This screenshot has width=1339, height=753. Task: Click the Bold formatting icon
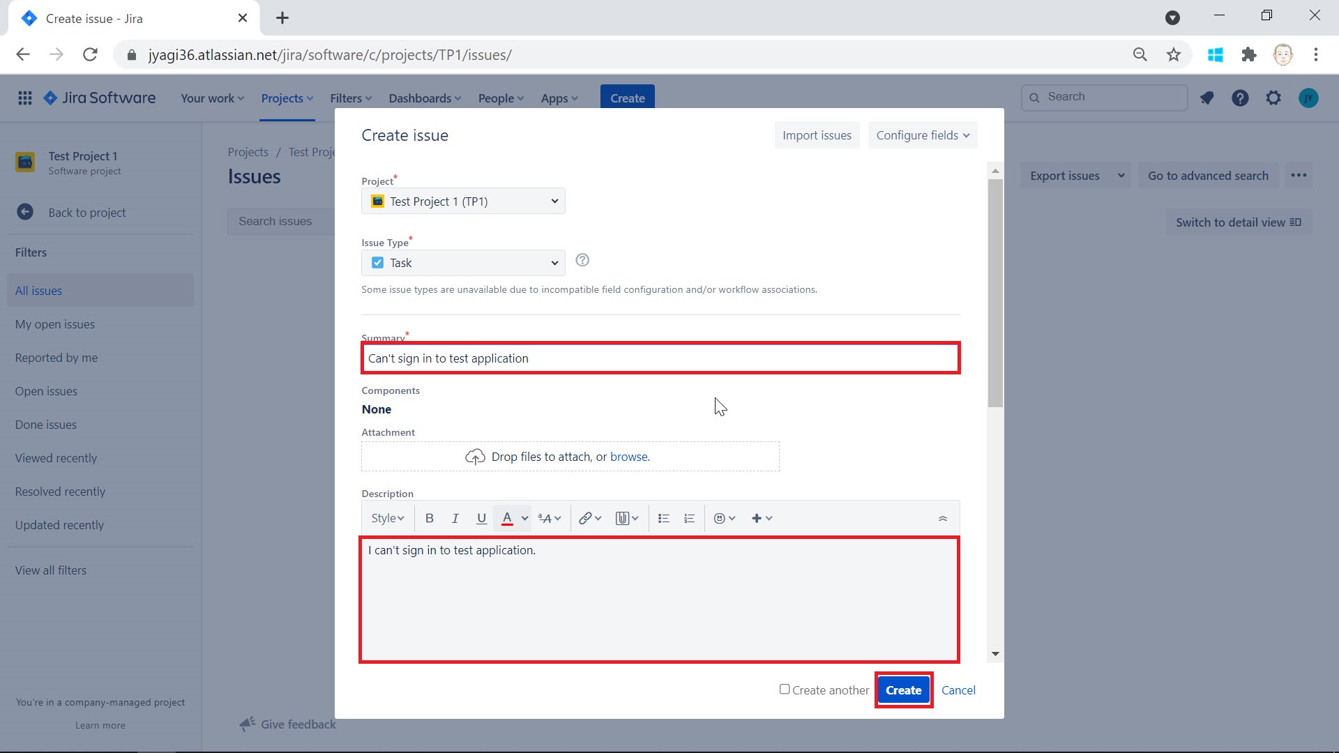(x=430, y=517)
